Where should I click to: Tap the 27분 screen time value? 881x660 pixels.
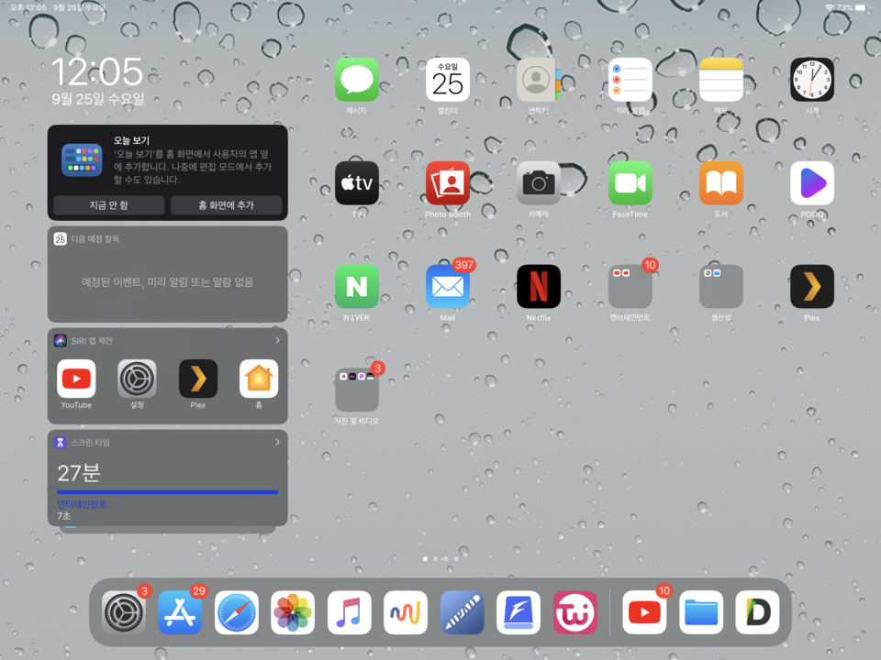click(x=79, y=473)
